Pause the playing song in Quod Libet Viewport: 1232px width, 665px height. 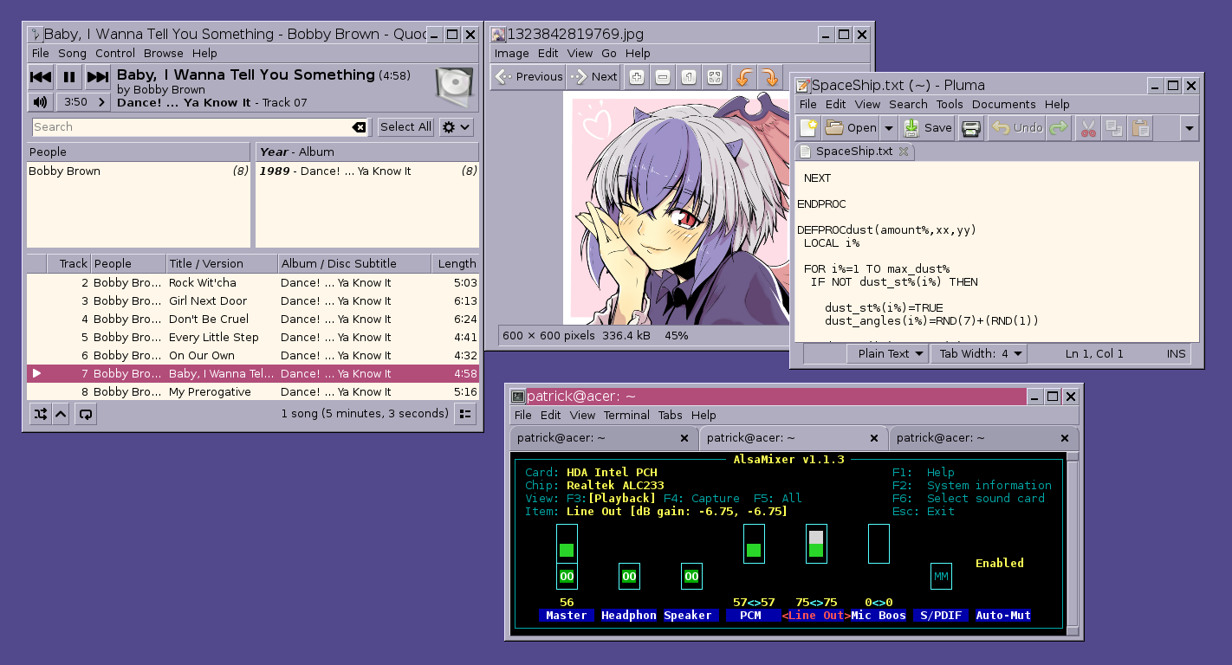[69, 77]
